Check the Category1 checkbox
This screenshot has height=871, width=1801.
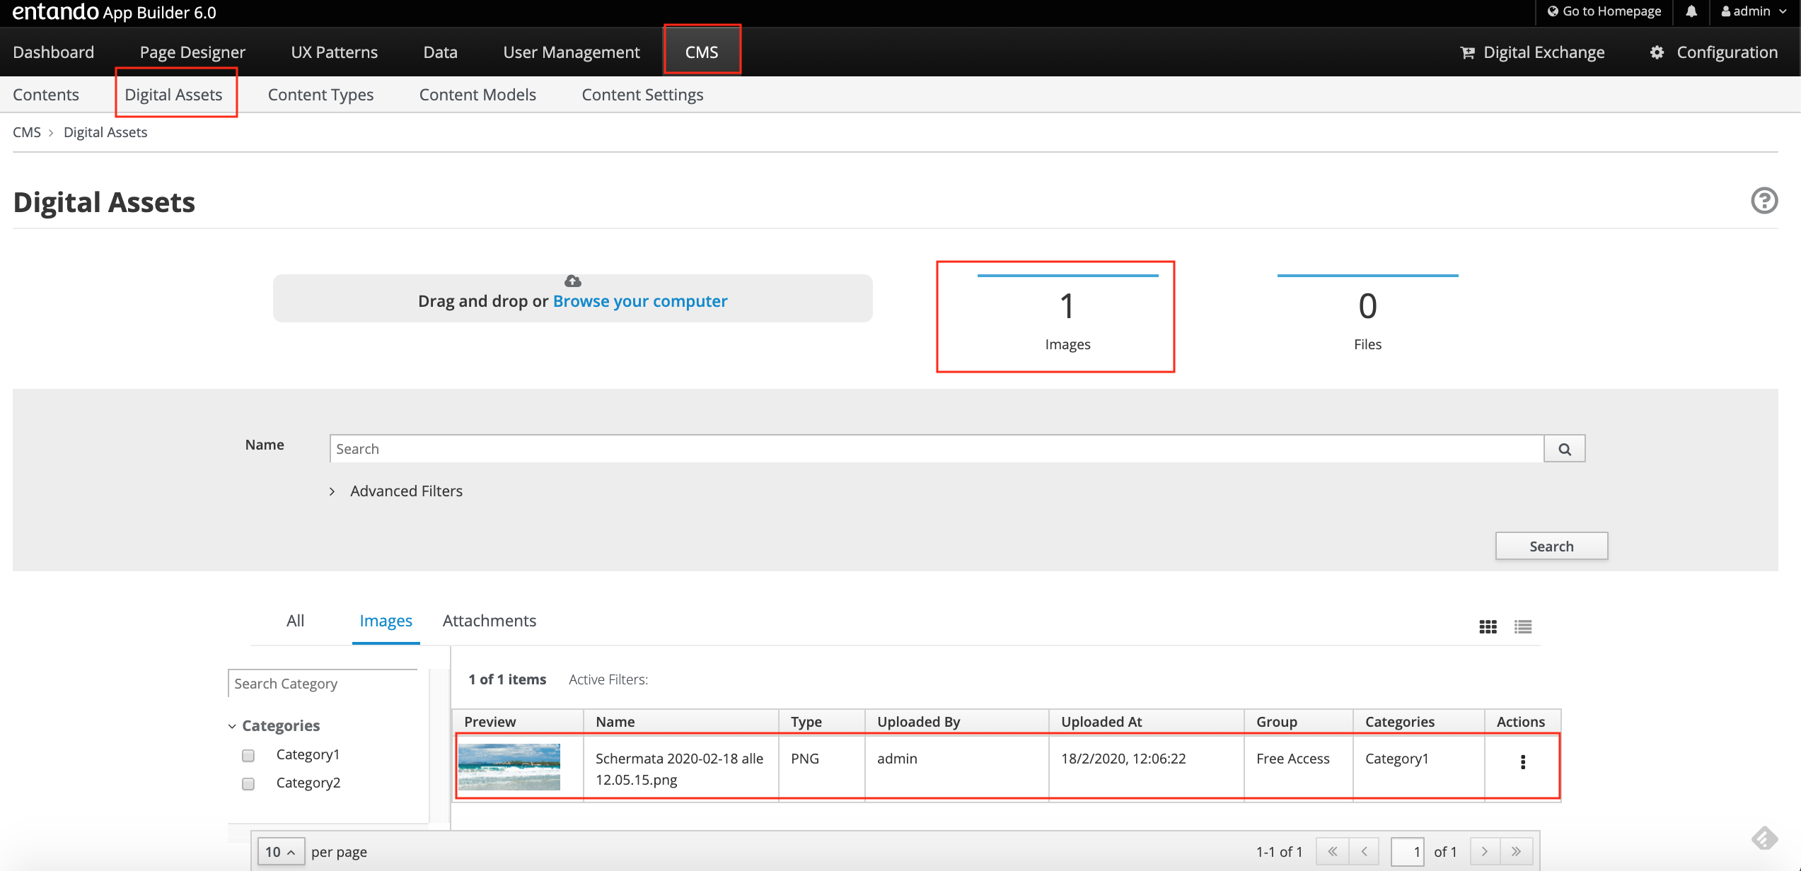[x=248, y=755]
